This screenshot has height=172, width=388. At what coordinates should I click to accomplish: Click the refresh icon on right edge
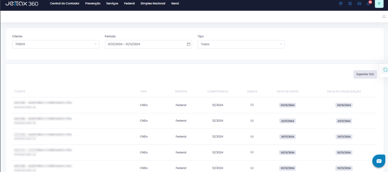pos(385,70)
